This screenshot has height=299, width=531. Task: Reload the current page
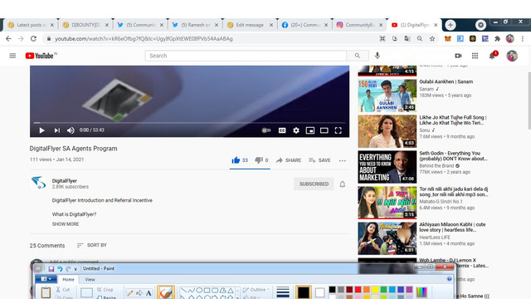[x=33, y=39]
